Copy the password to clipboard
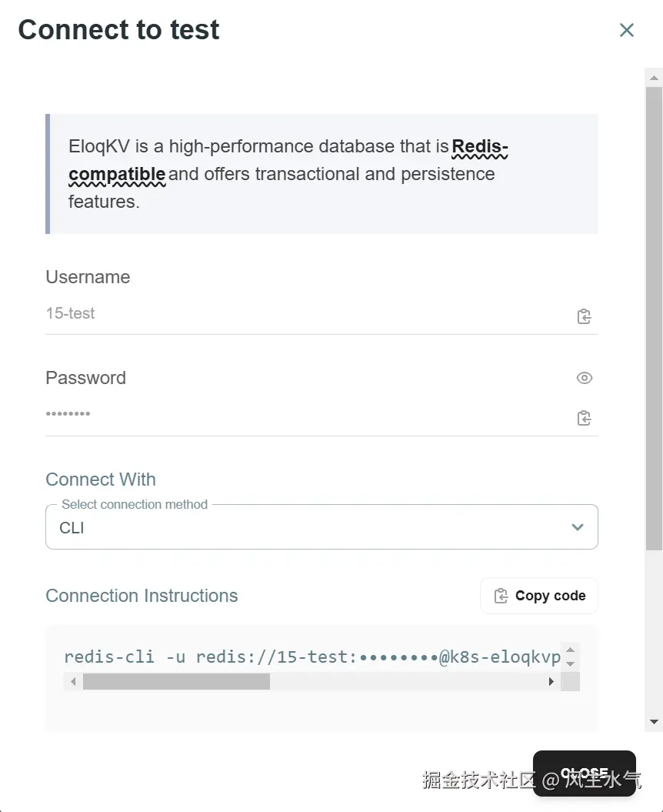663x812 pixels. point(584,418)
